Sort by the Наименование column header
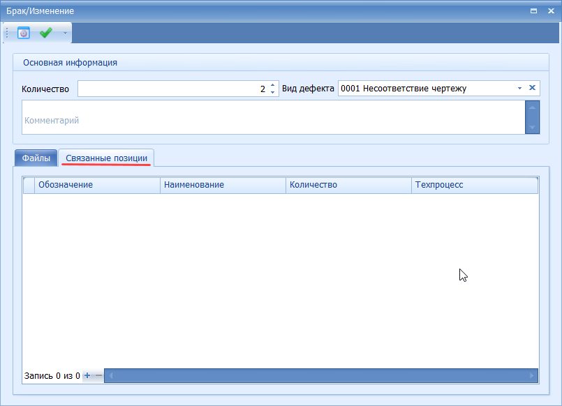The height and width of the screenshot is (406, 562). 222,185
